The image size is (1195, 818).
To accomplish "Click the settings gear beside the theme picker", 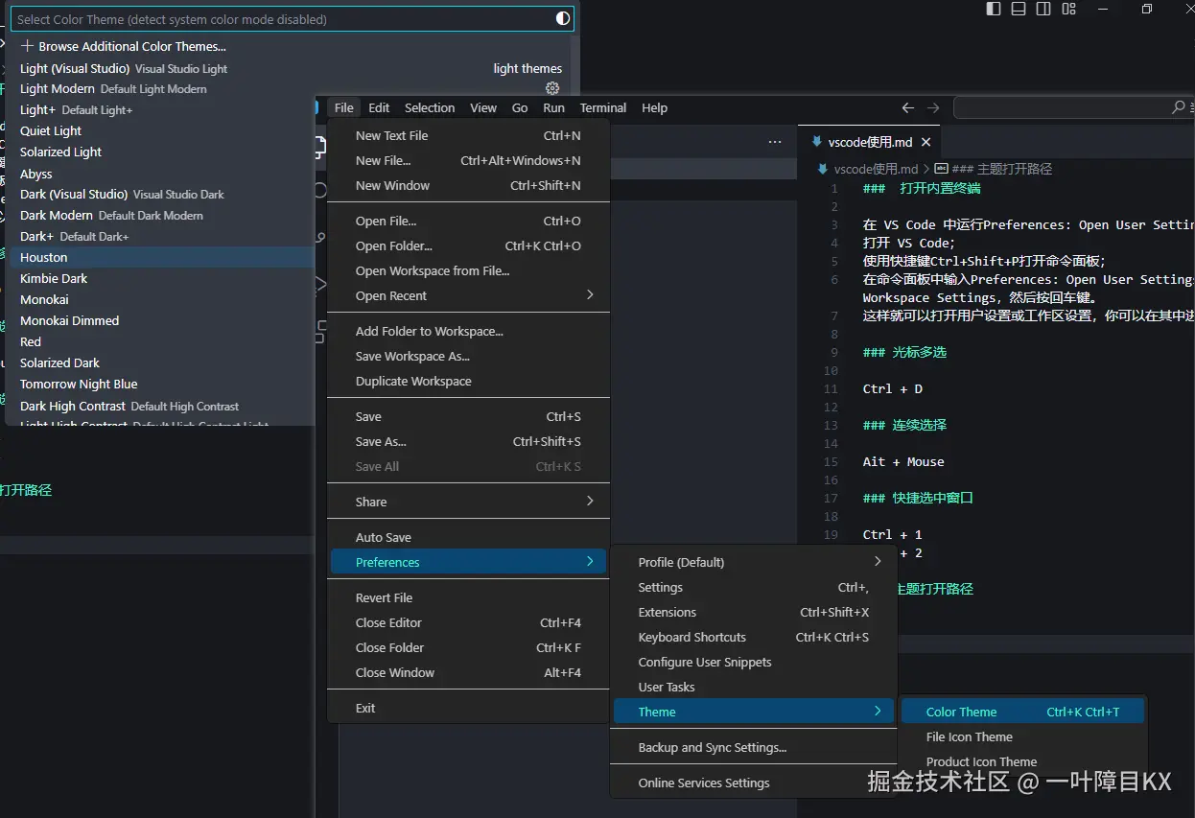I will 552,86.
